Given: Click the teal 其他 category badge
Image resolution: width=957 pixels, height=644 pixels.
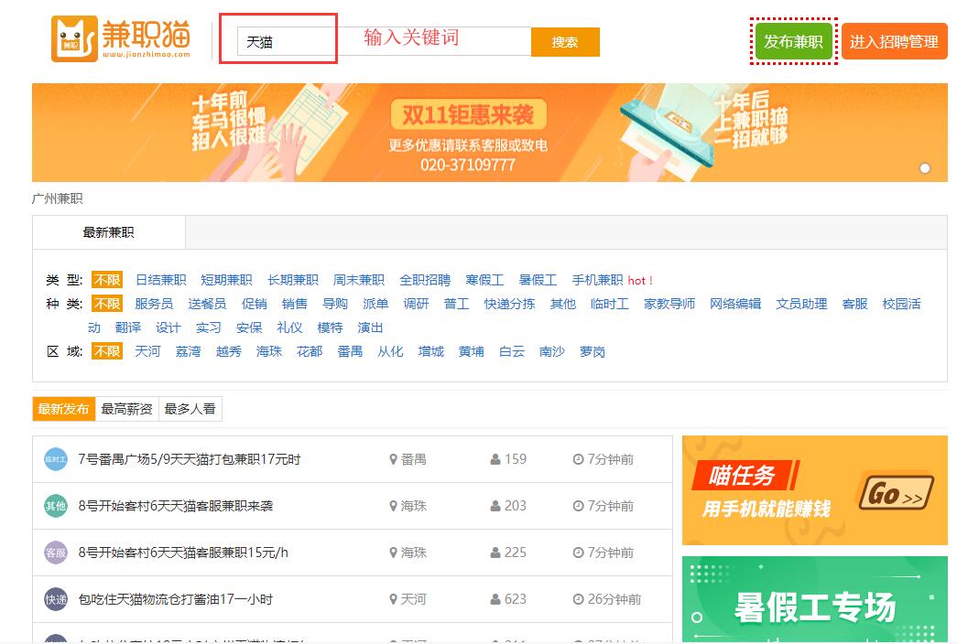Looking at the screenshot, I should (x=56, y=506).
